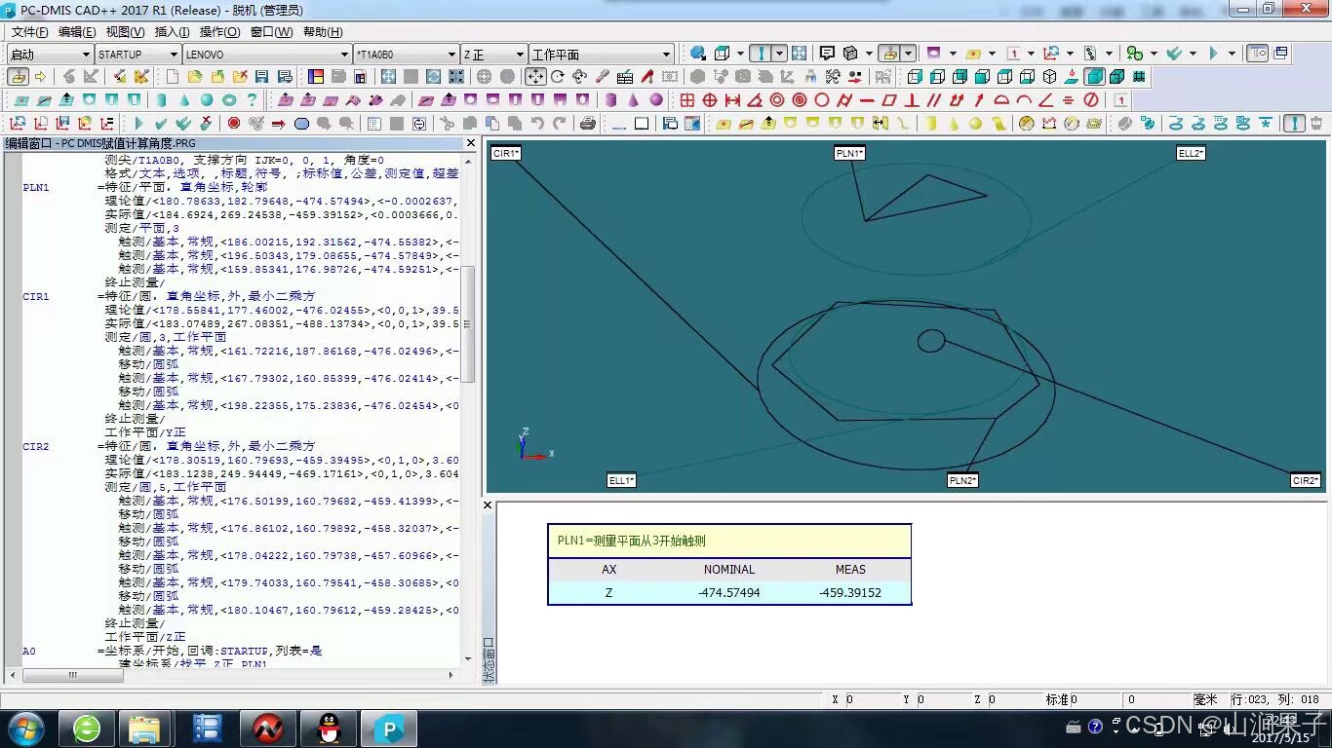Click the circularity dimension icon
This screenshot has width=1332, height=748.
pos(821,99)
